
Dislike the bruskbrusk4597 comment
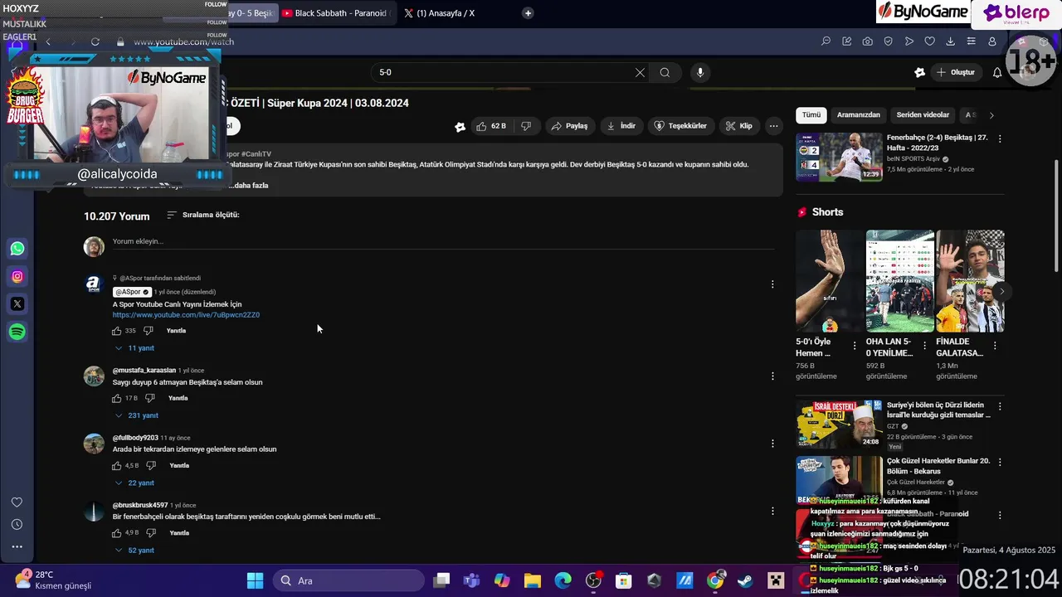(151, 533)
